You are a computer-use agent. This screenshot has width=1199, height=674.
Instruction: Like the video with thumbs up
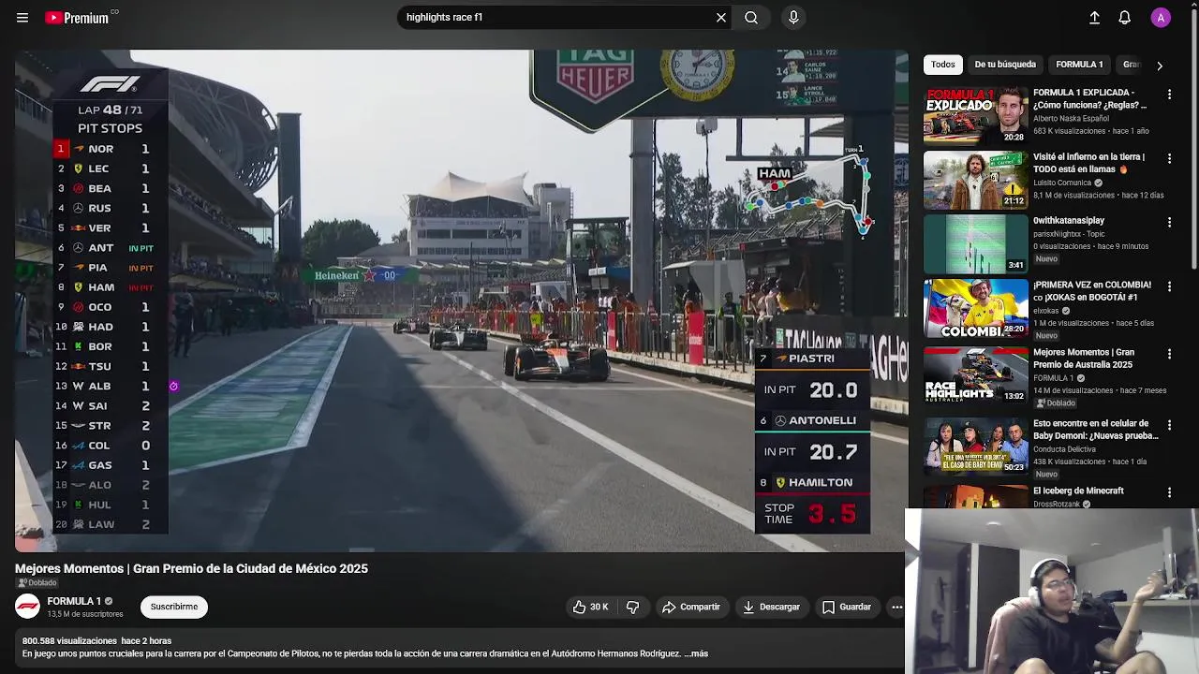tap(590, 607)
